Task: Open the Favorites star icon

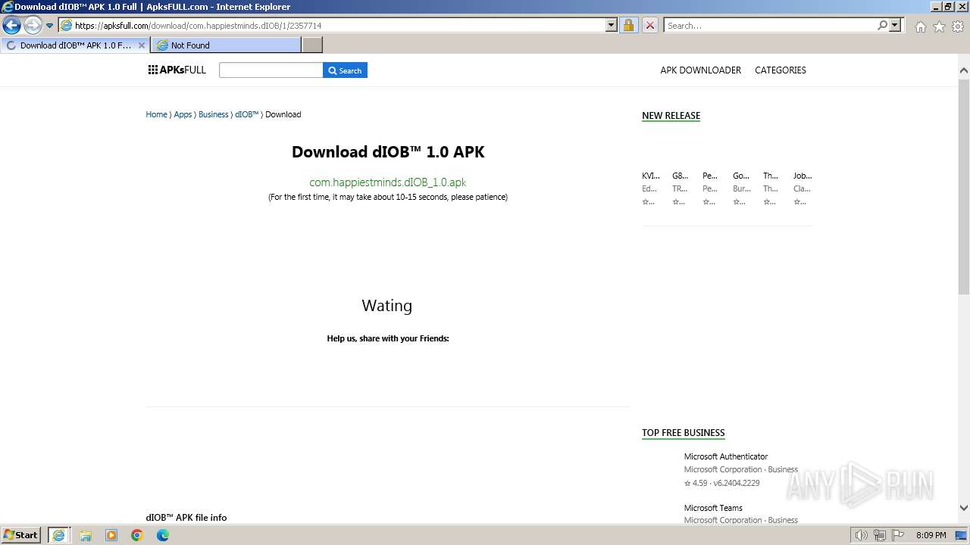Action: point(939,26)
